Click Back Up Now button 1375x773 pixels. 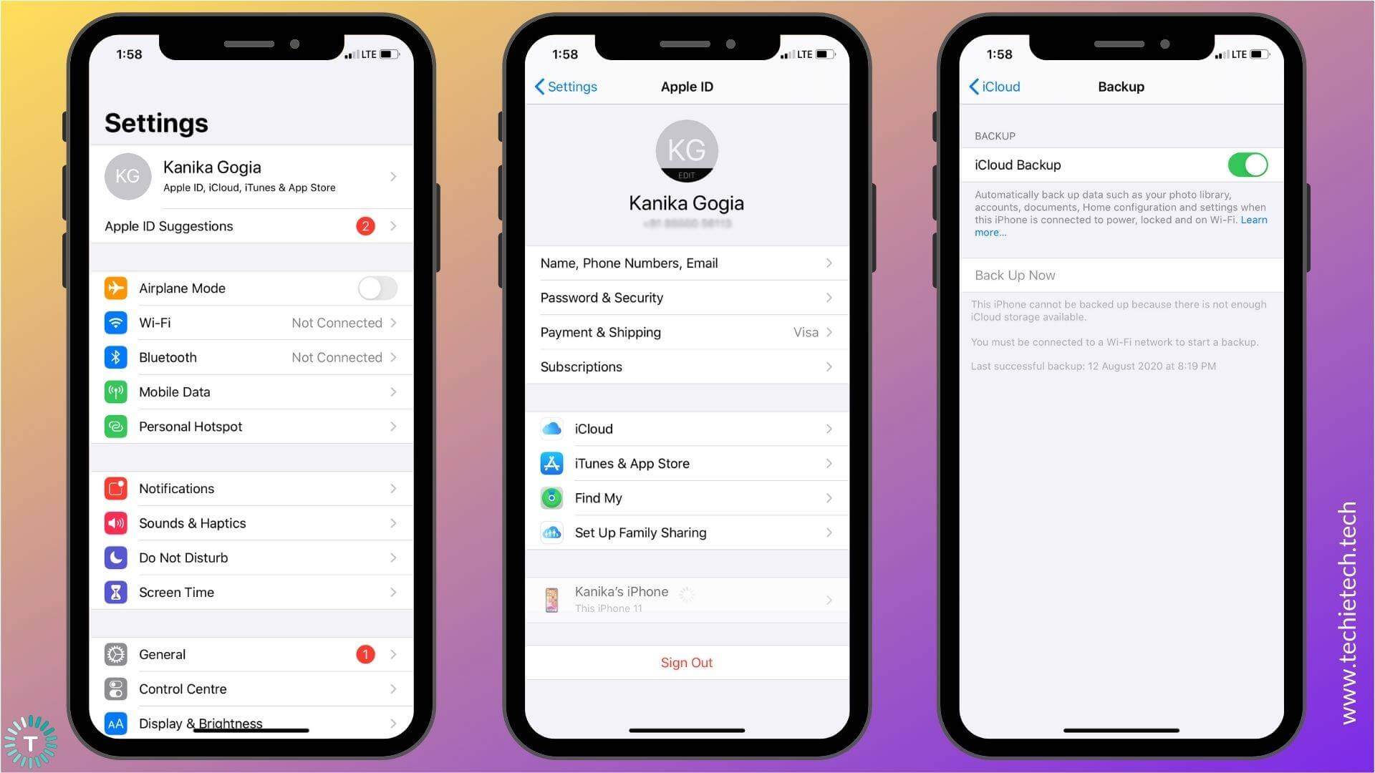click(x=1015, y=275)
